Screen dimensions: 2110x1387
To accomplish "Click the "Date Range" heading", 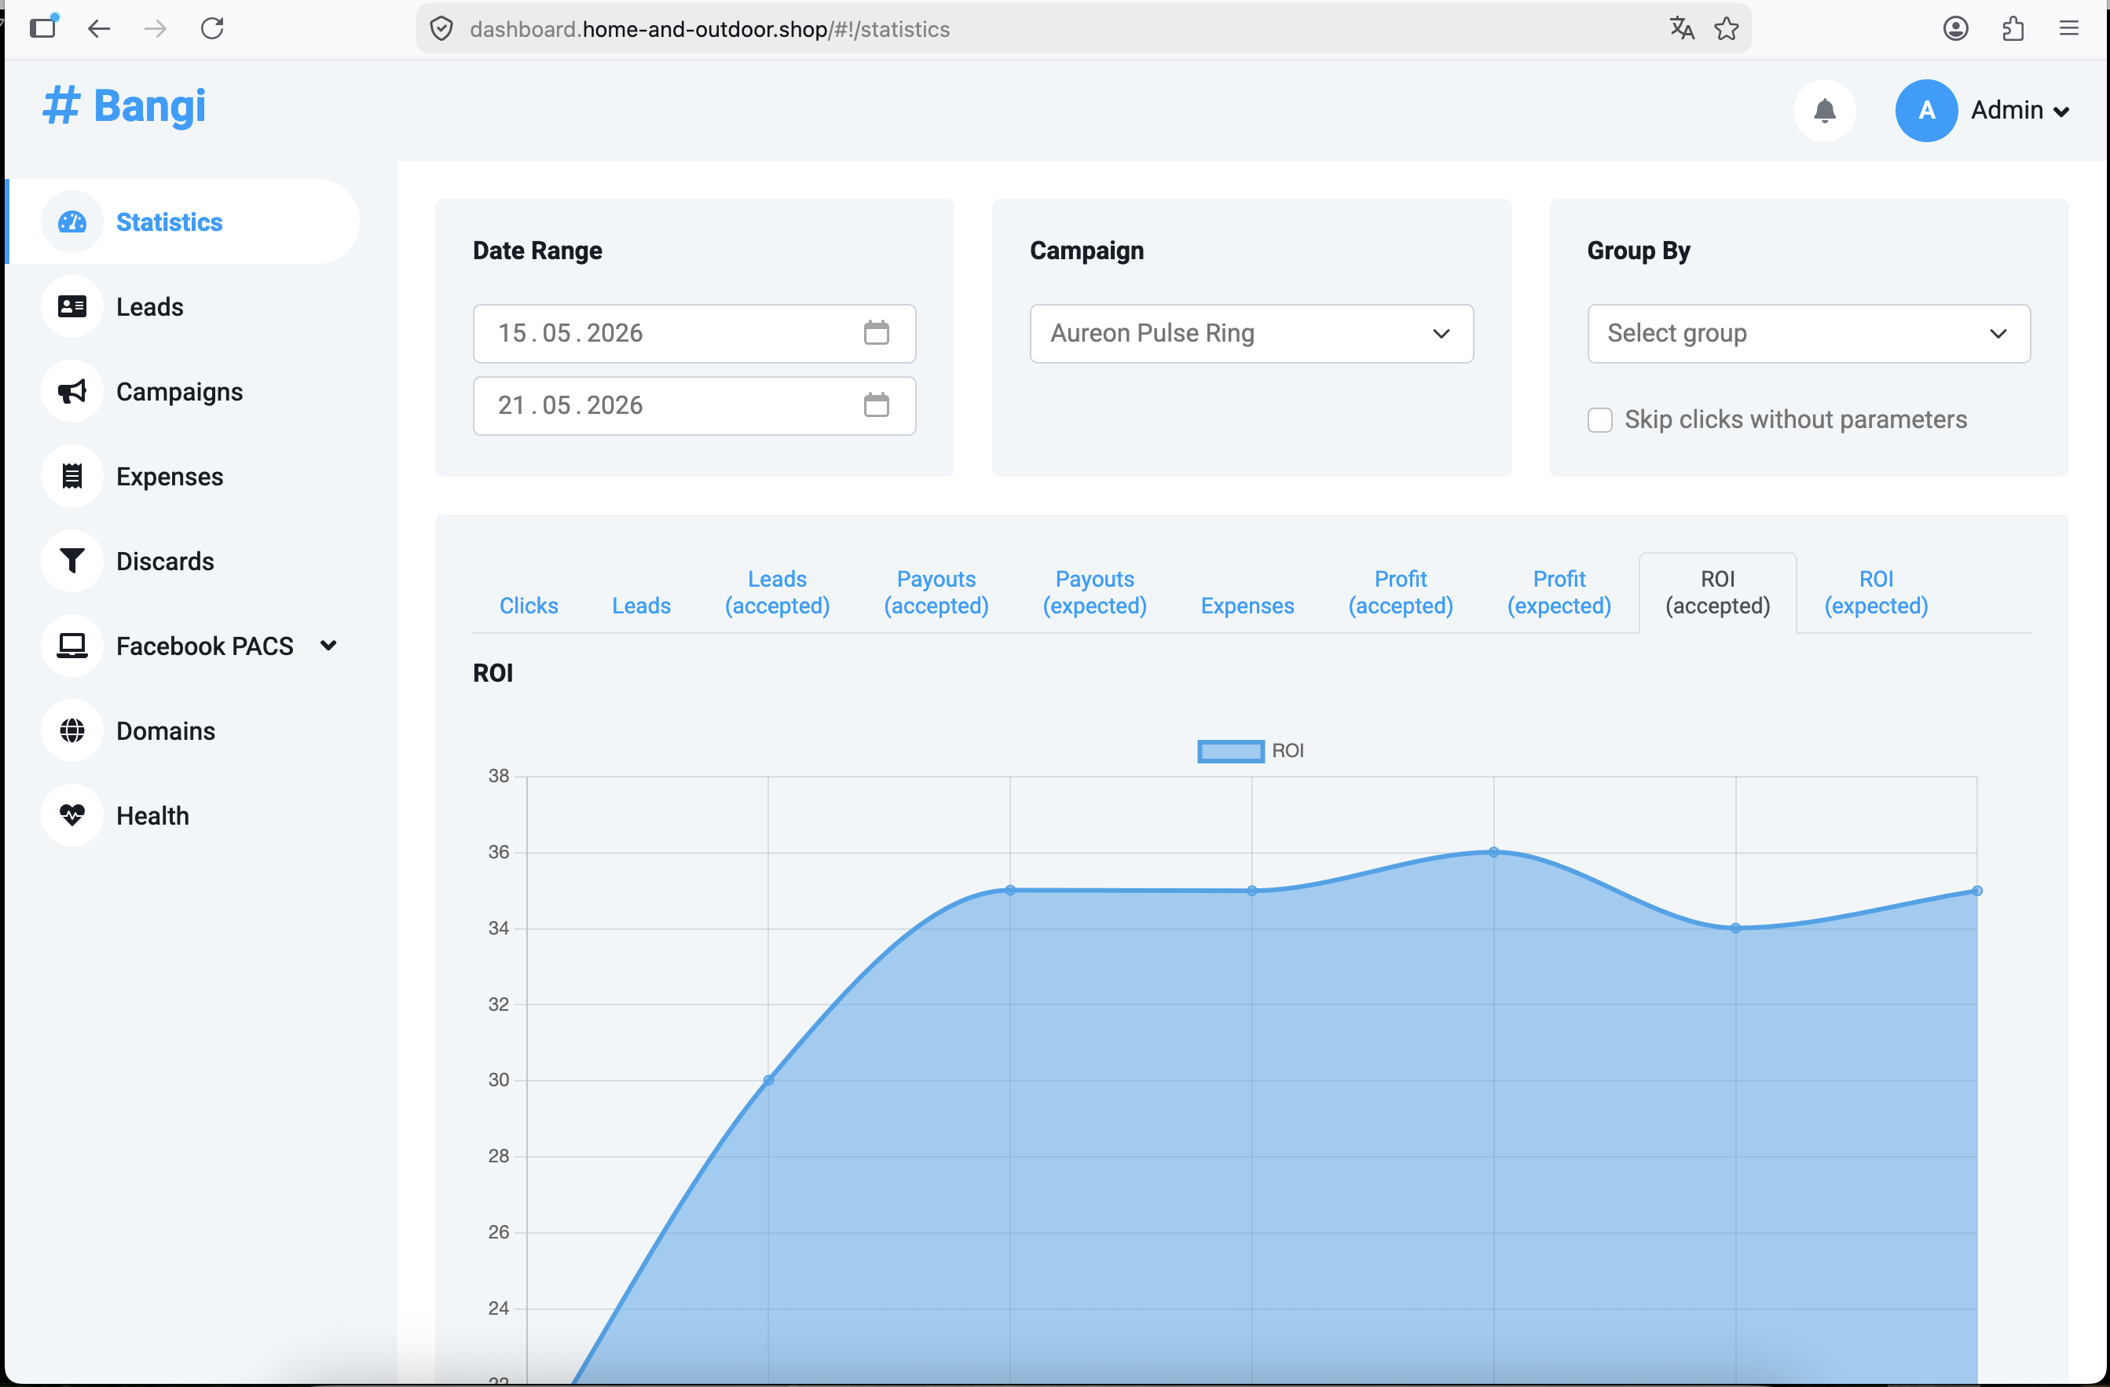I will pos(537,251).
